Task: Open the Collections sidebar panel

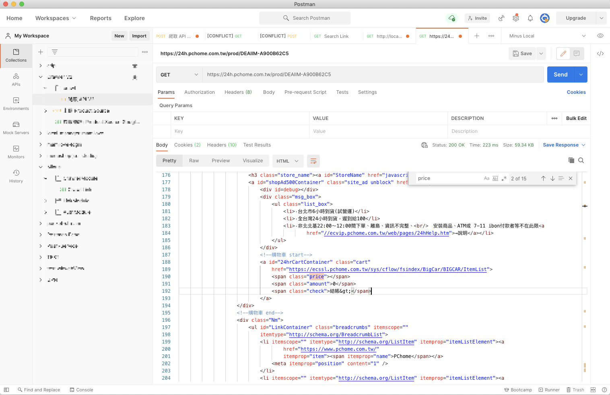Action: [16, 56]
